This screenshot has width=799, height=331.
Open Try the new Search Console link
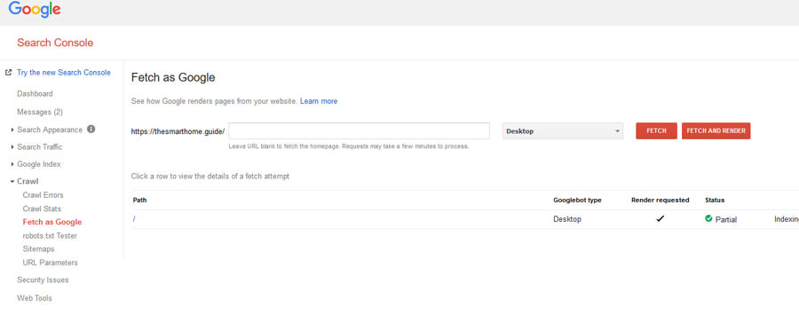pos(64,73)
